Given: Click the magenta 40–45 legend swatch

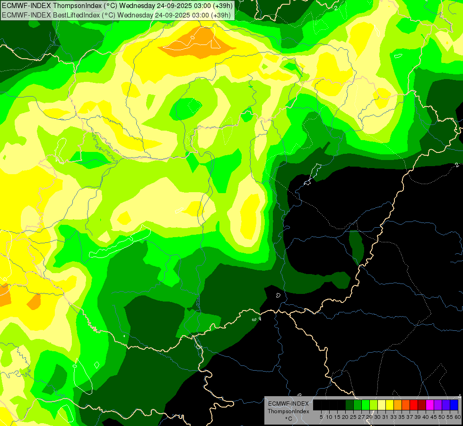Looking at the screenshot, I should [x=430, y=405].
